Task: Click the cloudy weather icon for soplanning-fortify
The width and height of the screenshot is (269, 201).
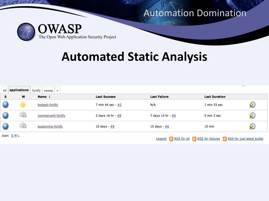Action: [23, 125]
